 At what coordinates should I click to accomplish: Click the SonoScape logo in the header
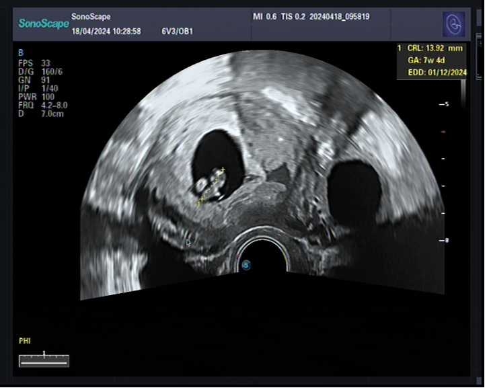(x=42, y=23)
